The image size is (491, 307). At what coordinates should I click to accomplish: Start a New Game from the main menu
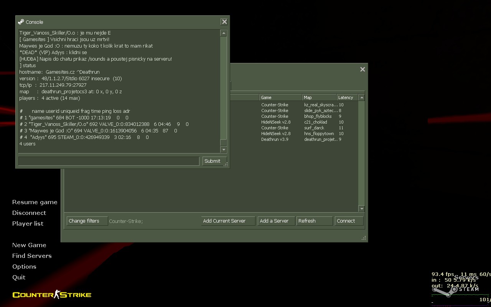pyautogui.click(x=29, y=245)
